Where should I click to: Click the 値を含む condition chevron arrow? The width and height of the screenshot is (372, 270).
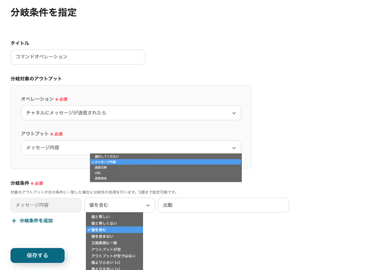(x=148, y=205)
